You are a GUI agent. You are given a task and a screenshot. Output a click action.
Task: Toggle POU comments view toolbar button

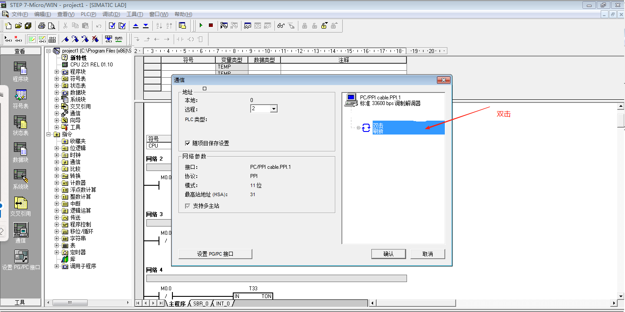tap(32, 39)
